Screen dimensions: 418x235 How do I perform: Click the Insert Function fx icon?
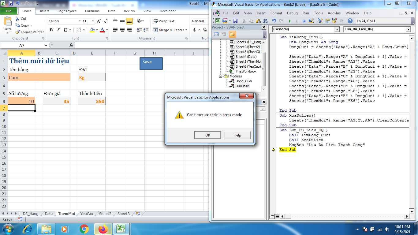[x=71, y=45]
